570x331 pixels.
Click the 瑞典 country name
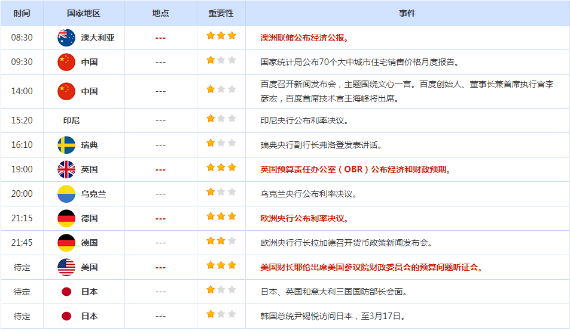(90, 145)
